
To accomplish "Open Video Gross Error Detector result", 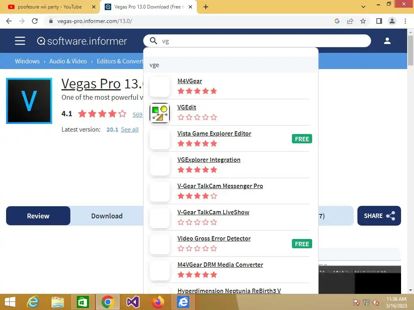I will (x=214, y=238).
